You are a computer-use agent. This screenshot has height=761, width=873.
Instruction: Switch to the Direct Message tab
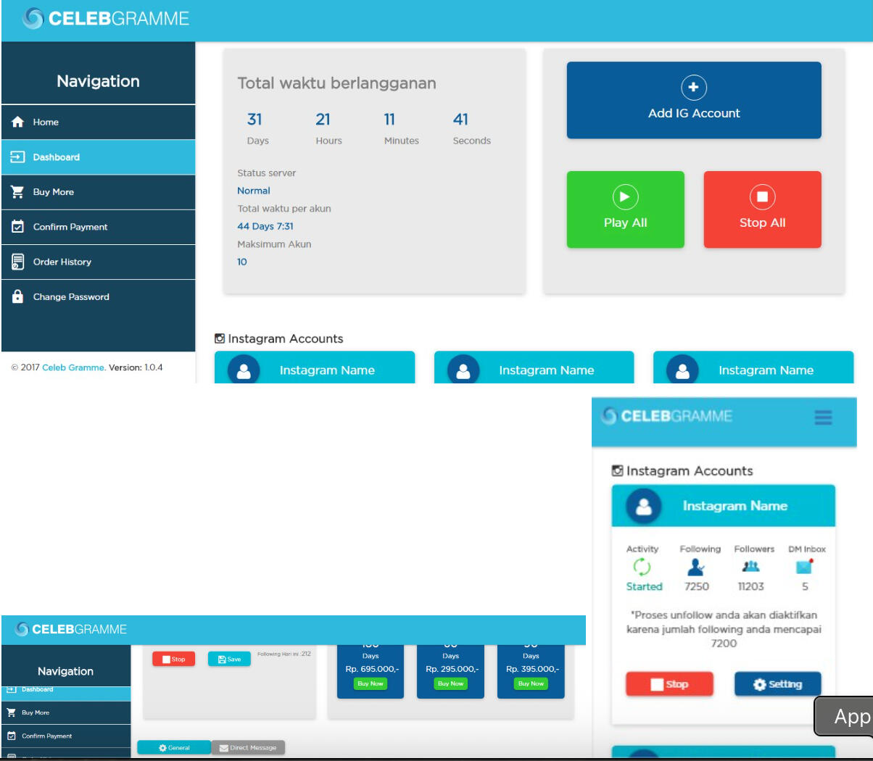[x=248, y=747]
